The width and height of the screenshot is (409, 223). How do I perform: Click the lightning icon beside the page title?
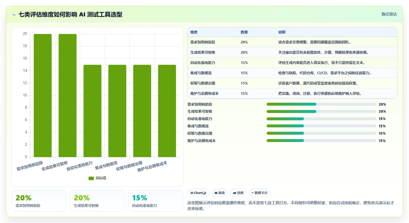pyautogui.click(x=14, y=14)
